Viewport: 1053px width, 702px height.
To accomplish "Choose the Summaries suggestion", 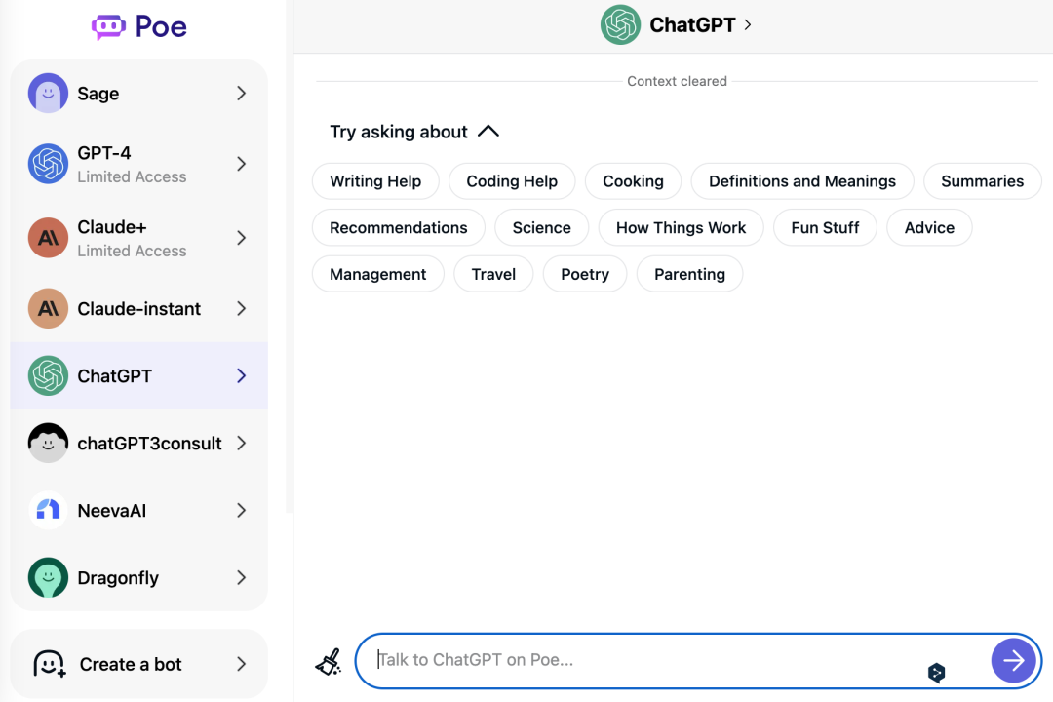I will pyautogui.click(x=982, y=181).
